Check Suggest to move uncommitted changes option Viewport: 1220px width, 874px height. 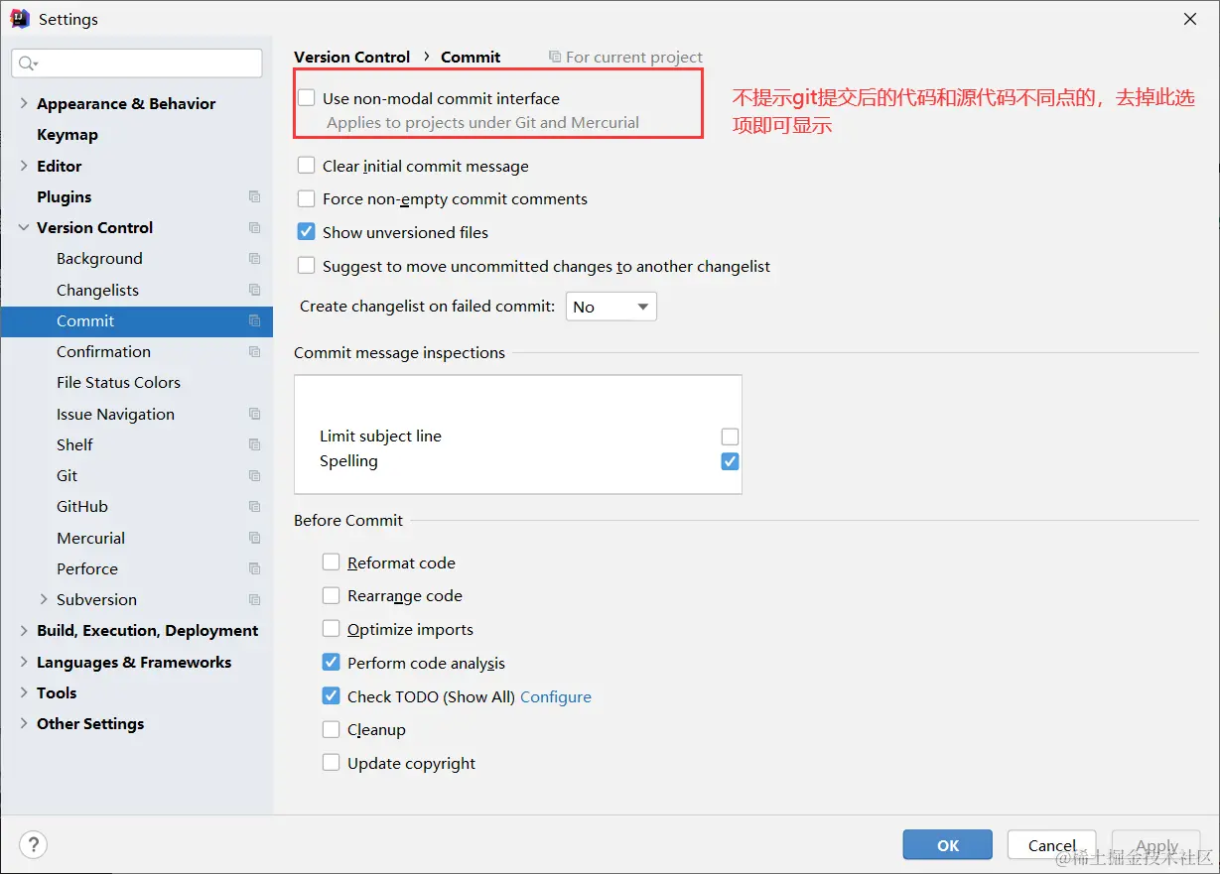307,266
